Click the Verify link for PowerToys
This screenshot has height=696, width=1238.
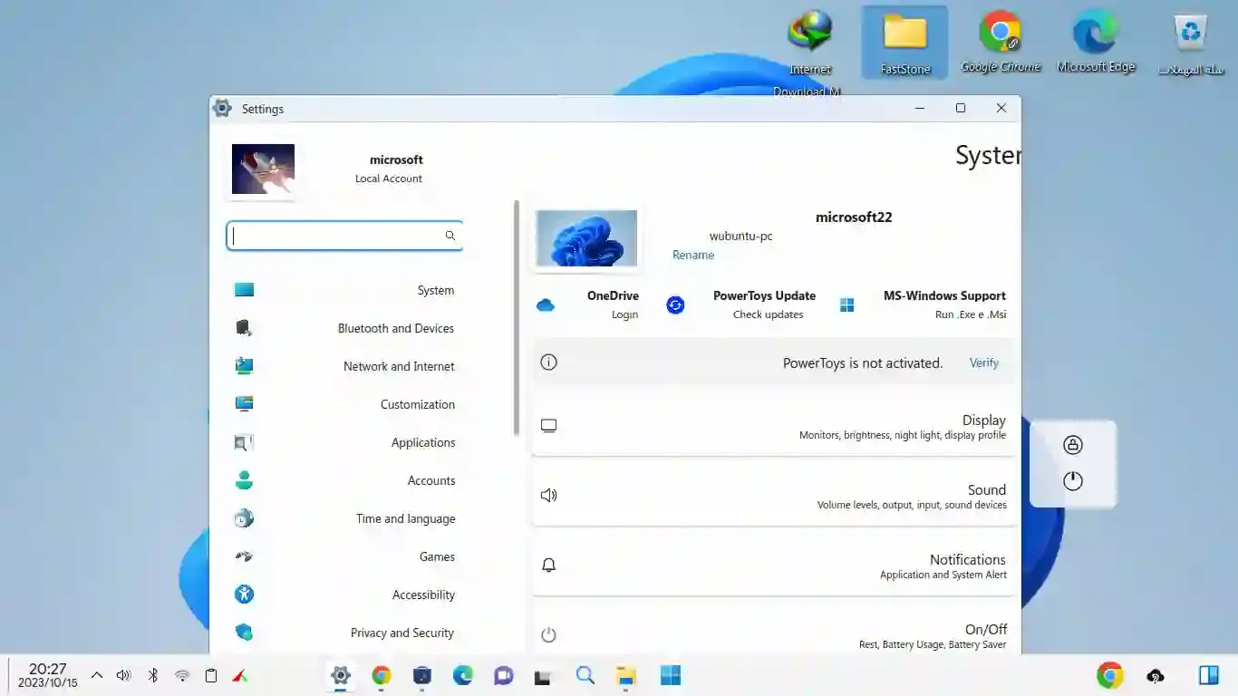point(984,362)
